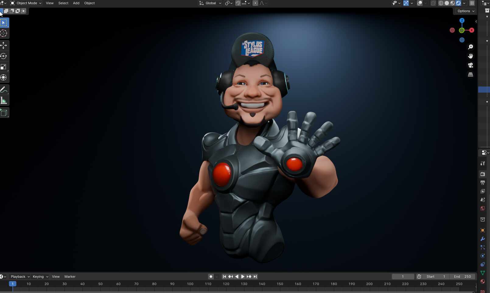
Task: Jump to previous keyframe
Action: tap(230, 277)
